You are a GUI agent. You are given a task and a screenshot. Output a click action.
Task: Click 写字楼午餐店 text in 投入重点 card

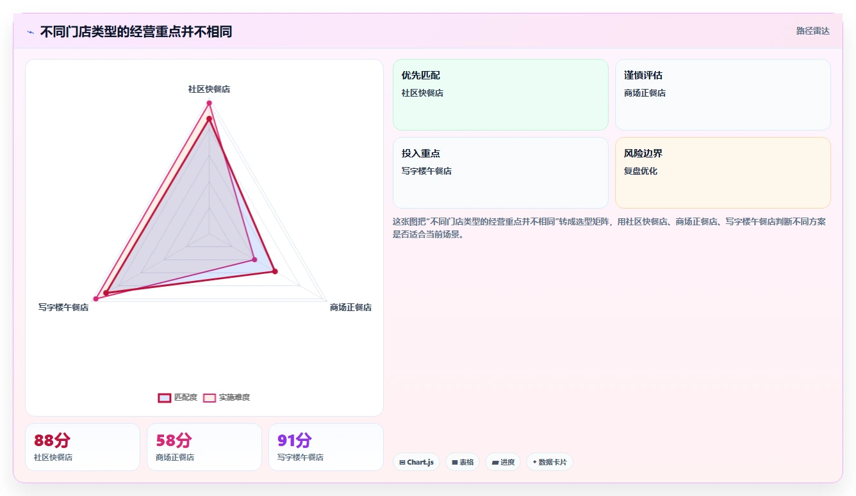pyautogui.click(x=427, y=171)
